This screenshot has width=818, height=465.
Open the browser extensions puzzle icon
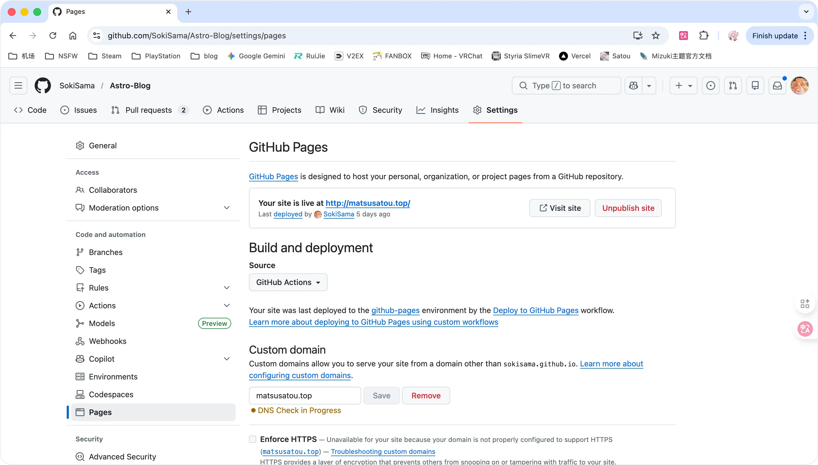tap(704, 36)
